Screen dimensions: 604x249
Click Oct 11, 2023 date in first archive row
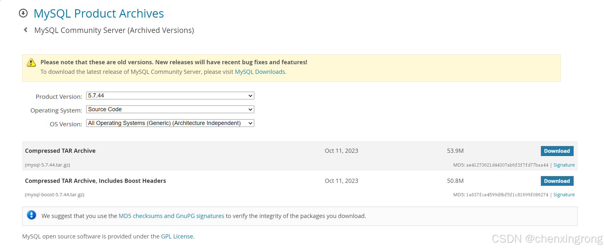pos(341,151)
